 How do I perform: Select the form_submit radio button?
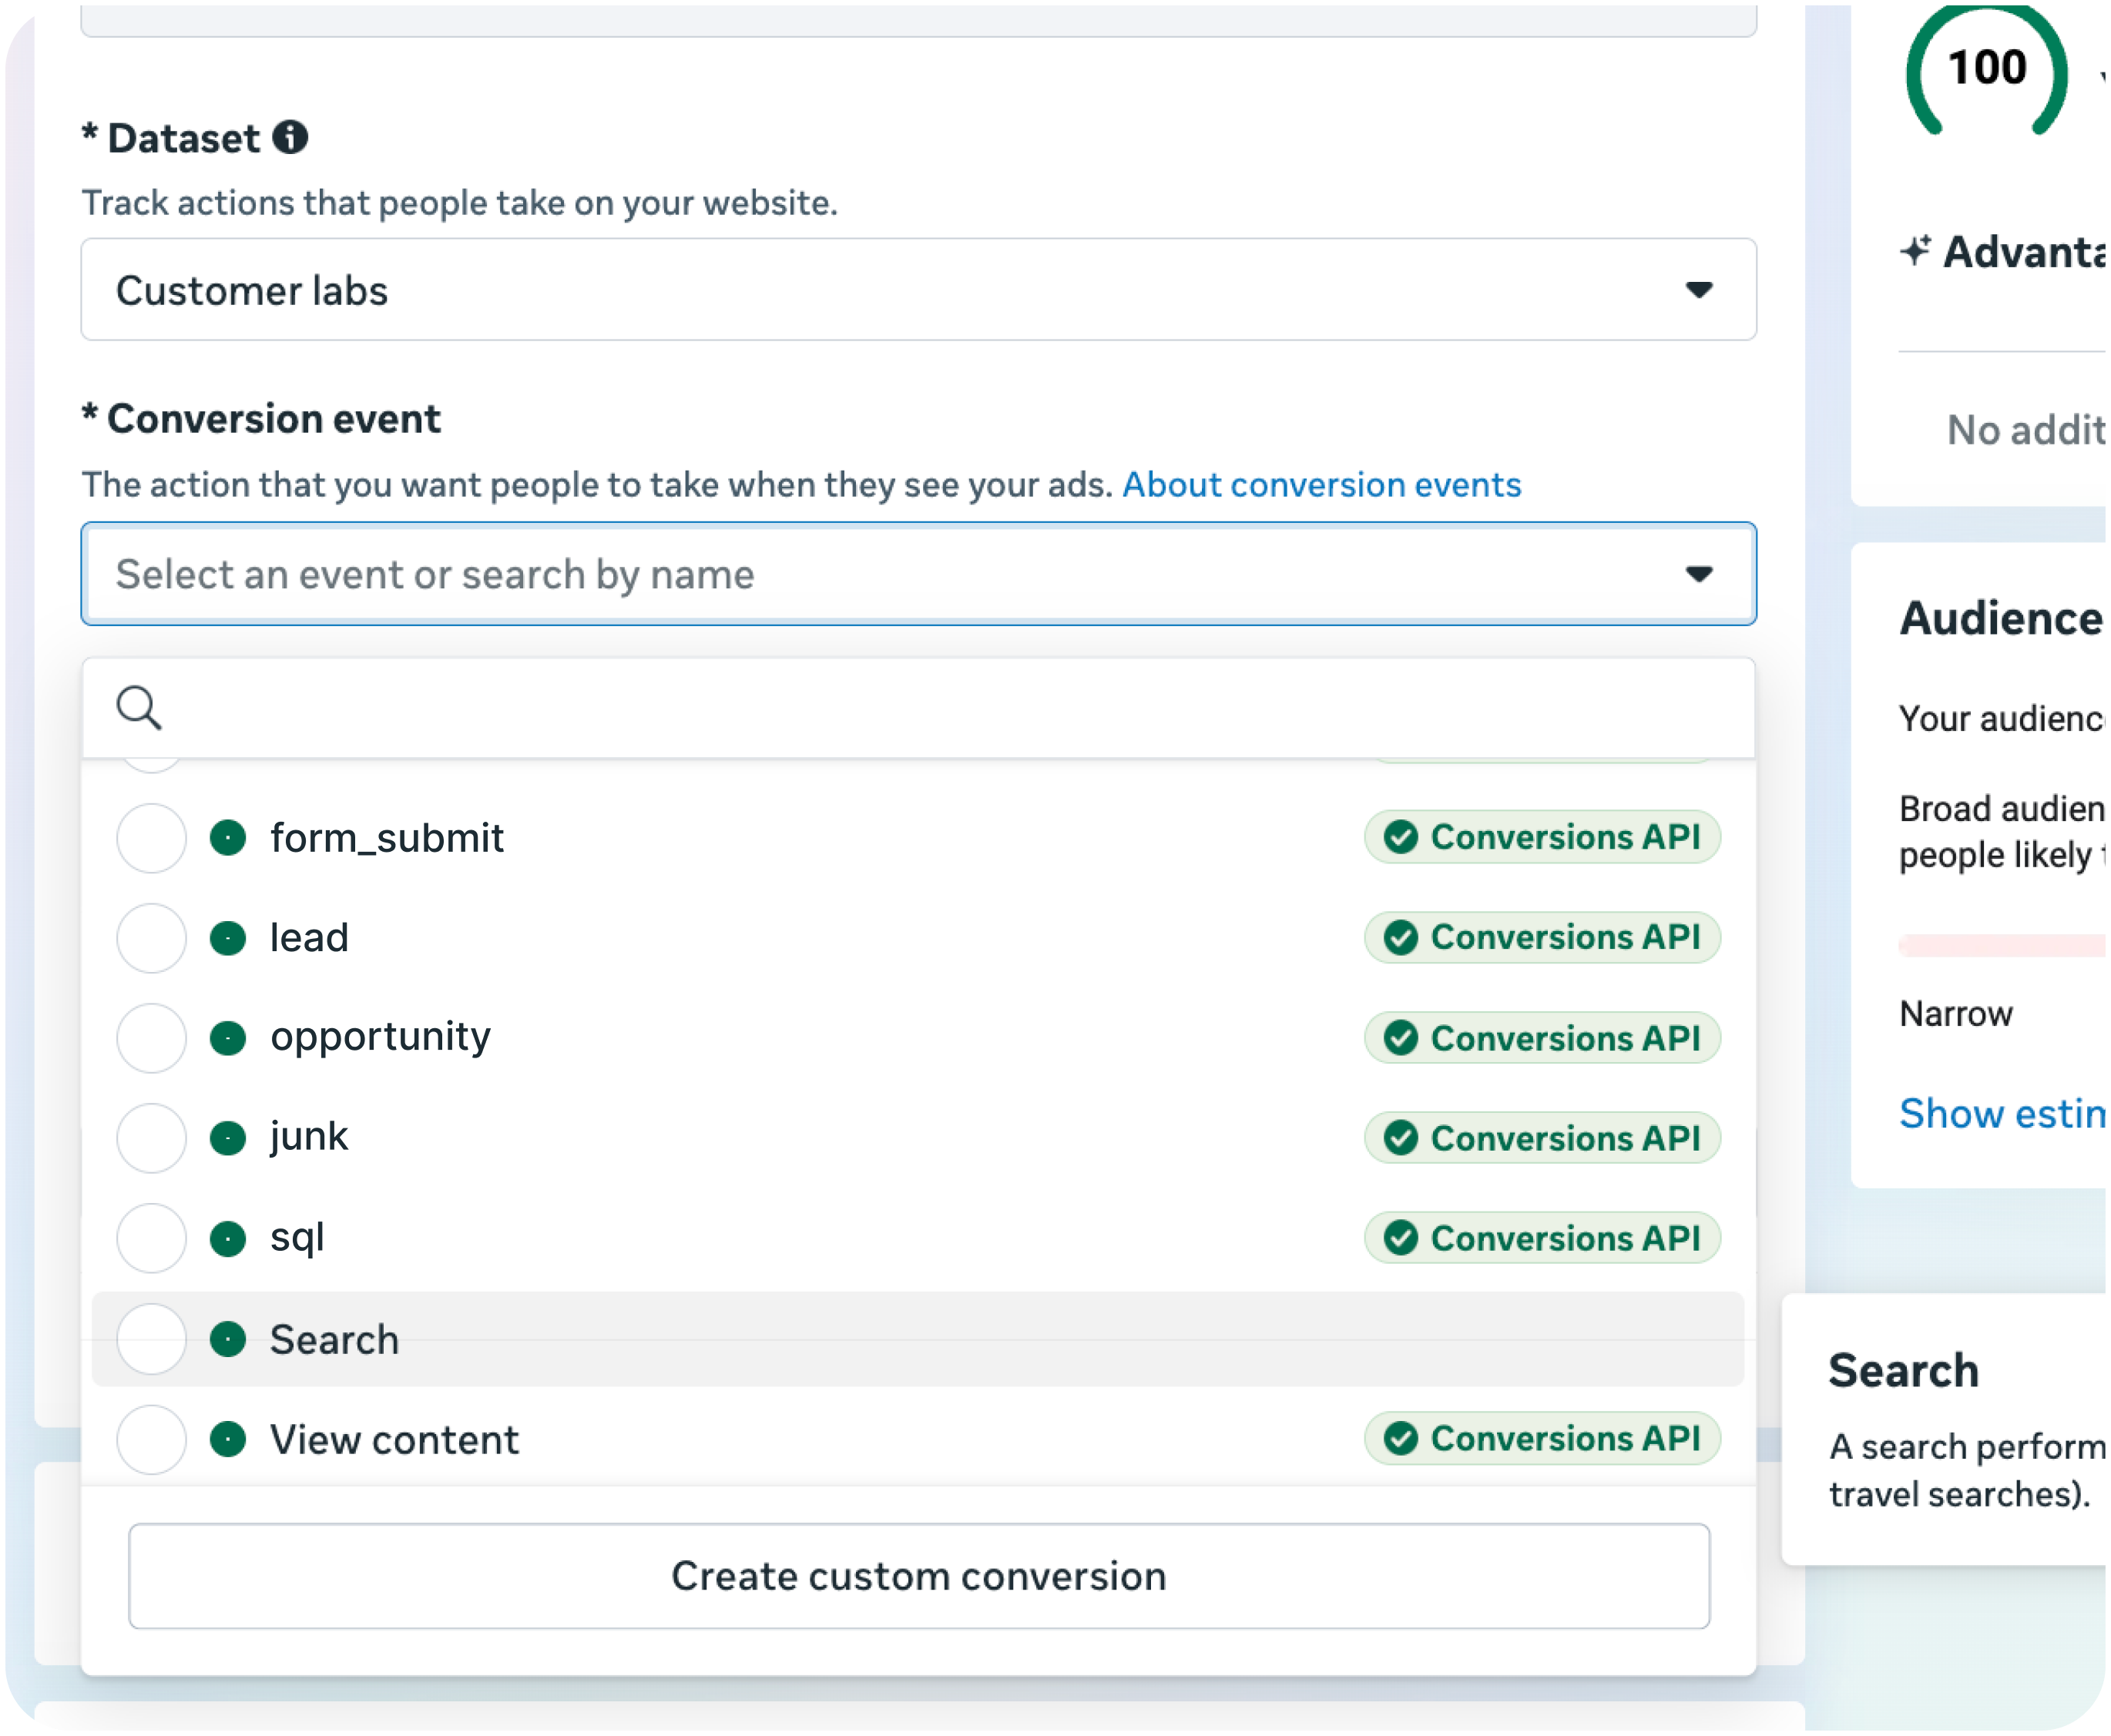[151, 838]
